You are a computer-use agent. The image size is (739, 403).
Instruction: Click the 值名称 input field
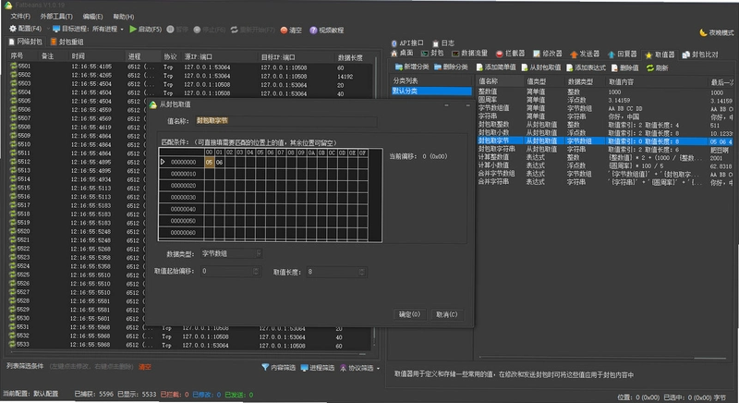pos(286,121)
